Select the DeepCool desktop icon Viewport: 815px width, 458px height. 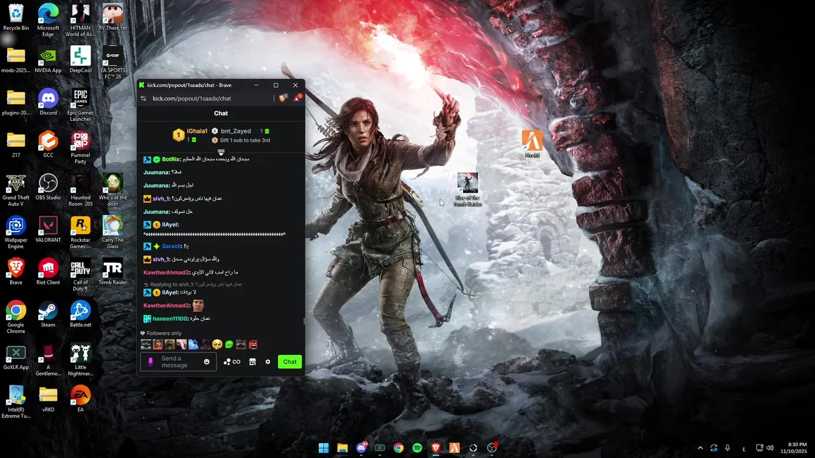point(80,60)
